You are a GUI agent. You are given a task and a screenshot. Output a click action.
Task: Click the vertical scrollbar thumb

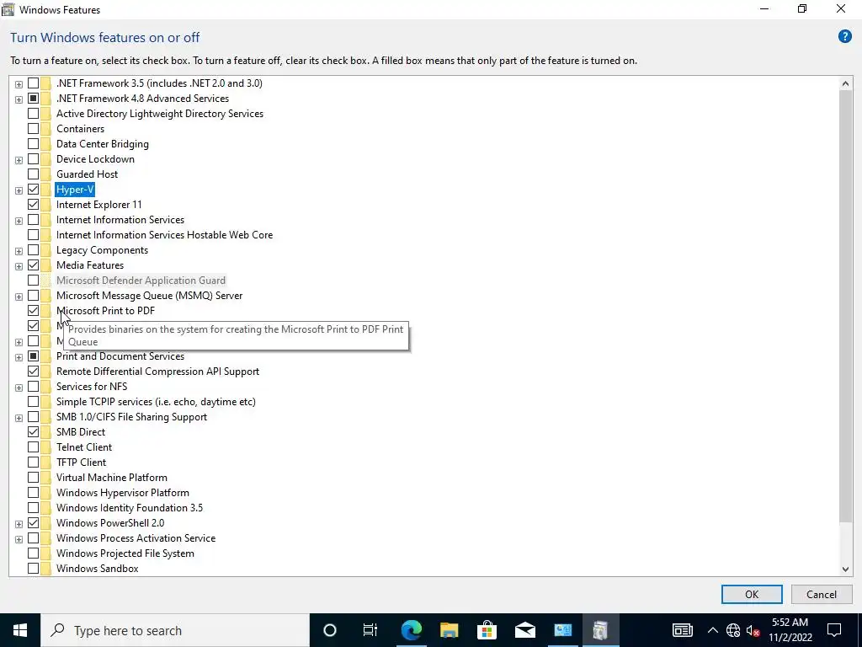pyautogui.click(x=845, y=307)
